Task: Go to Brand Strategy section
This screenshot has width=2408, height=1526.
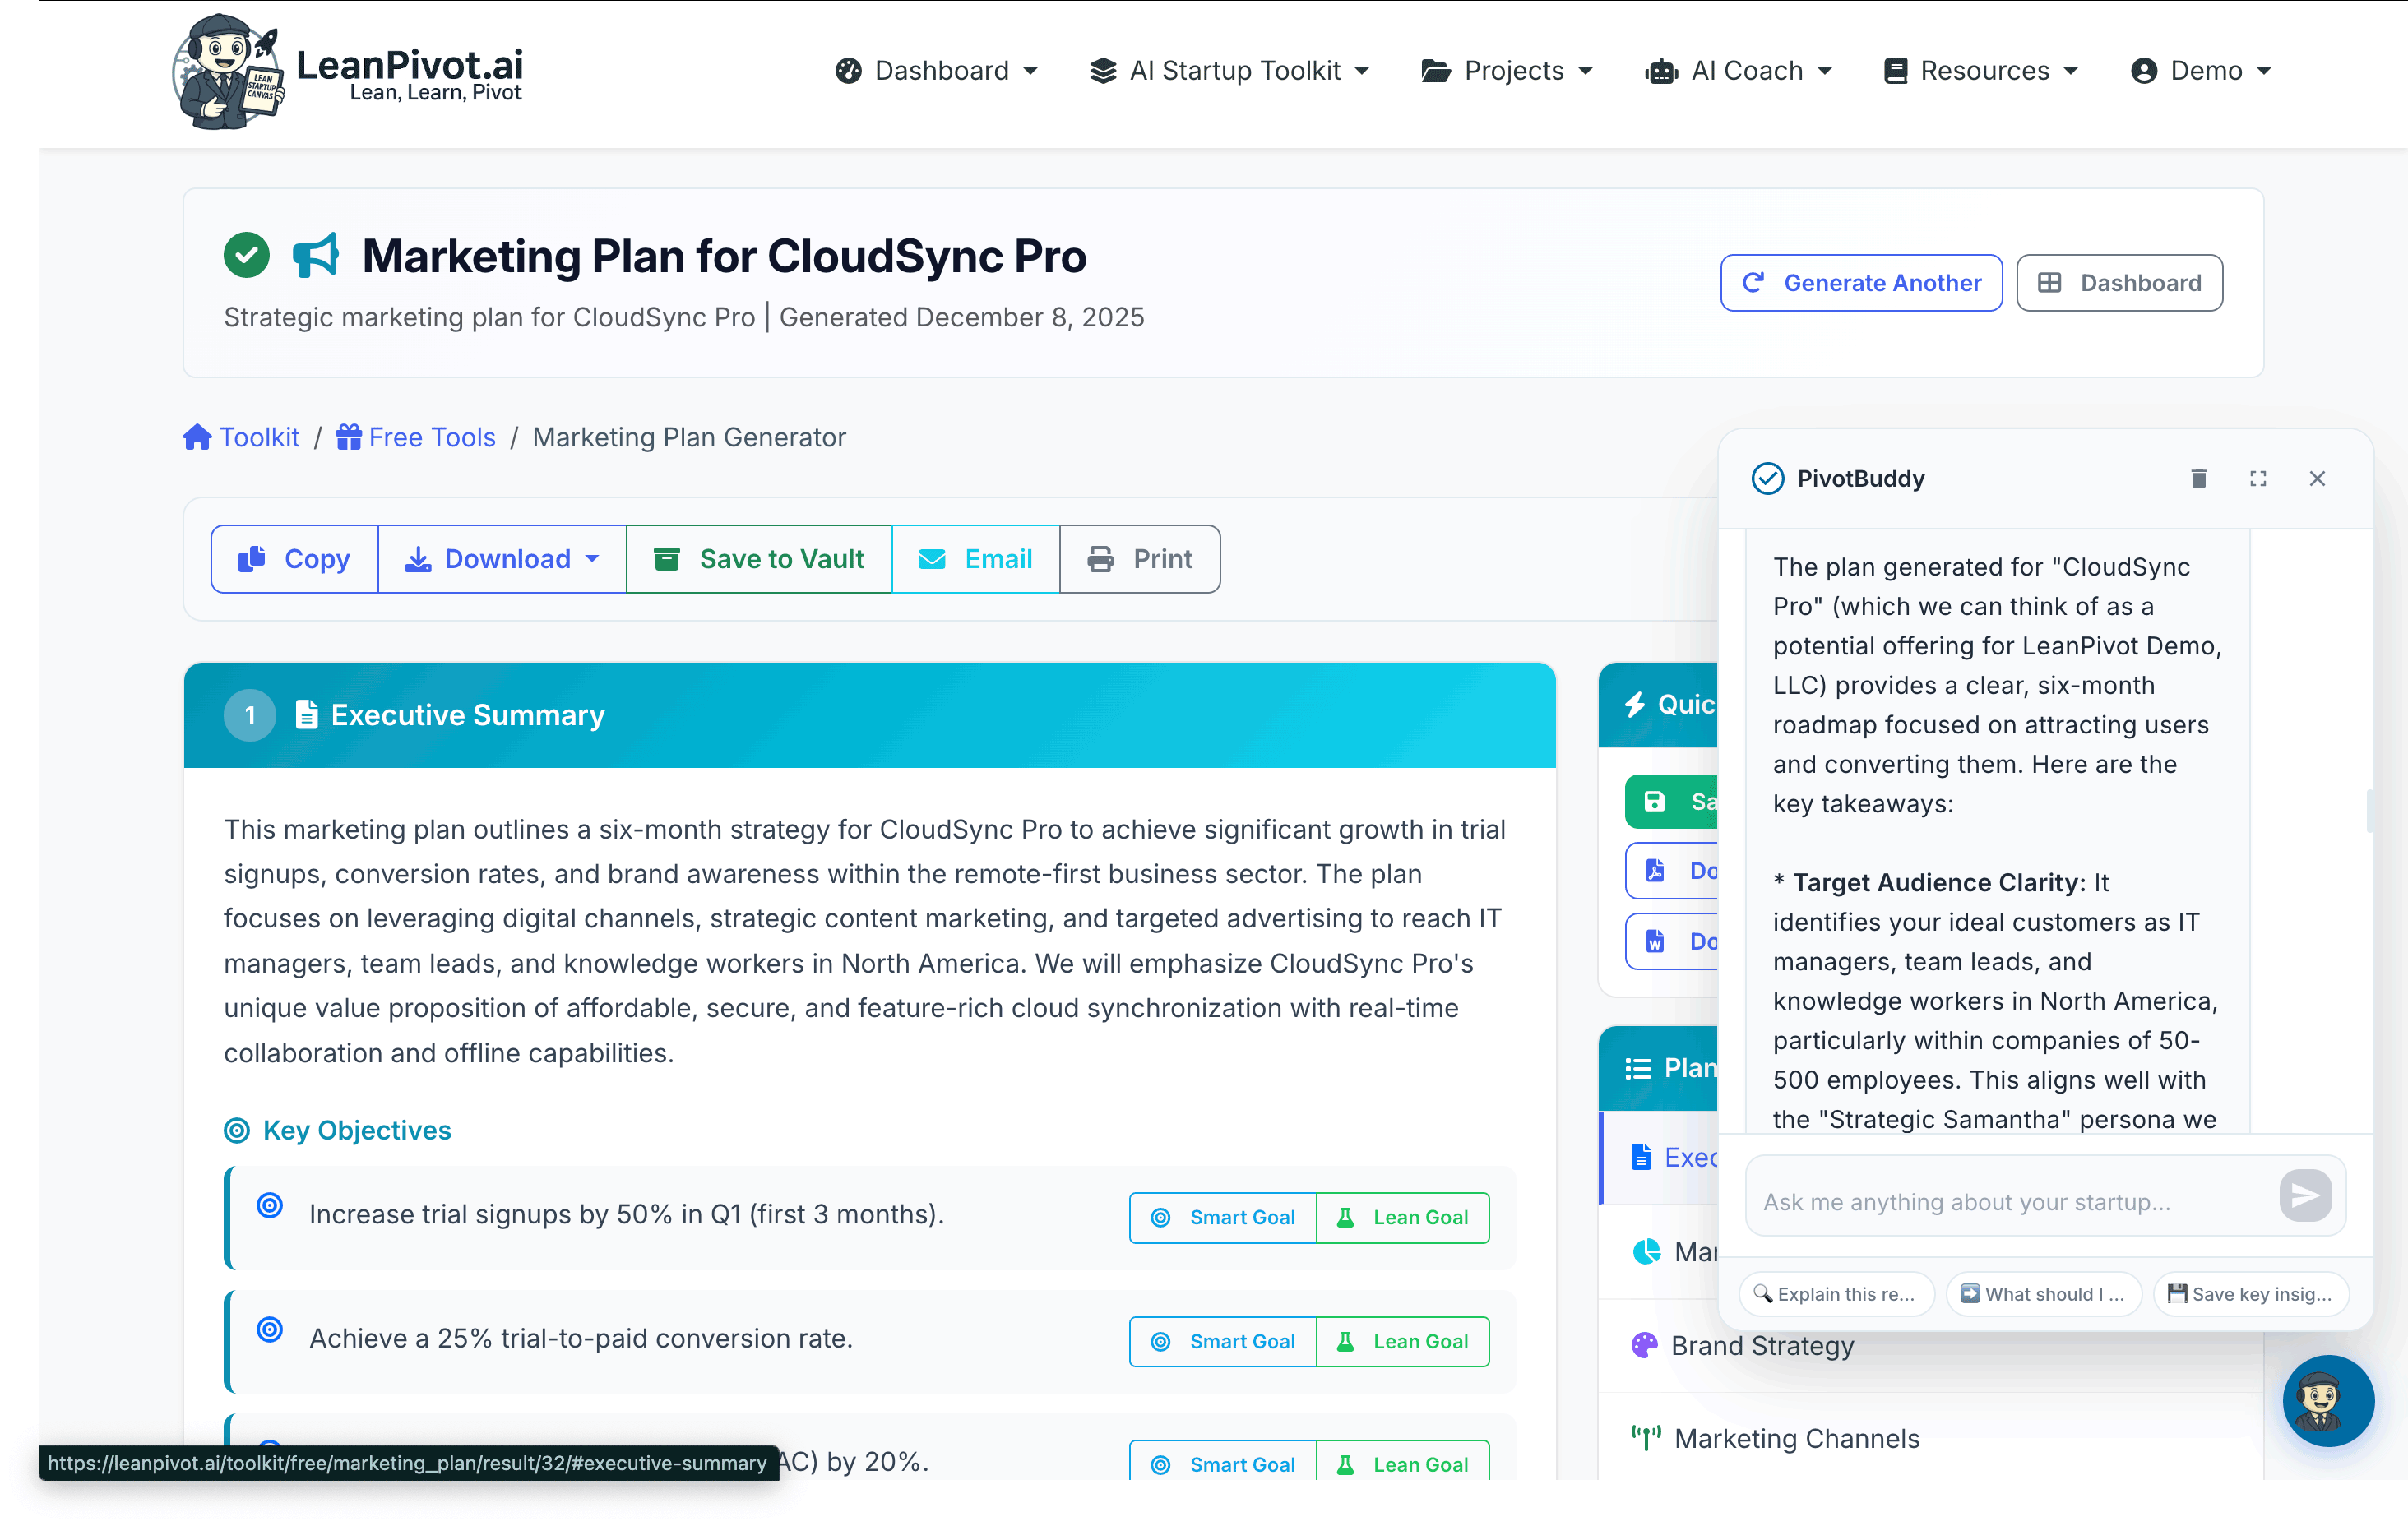Action: (x=1761, y=1346)
